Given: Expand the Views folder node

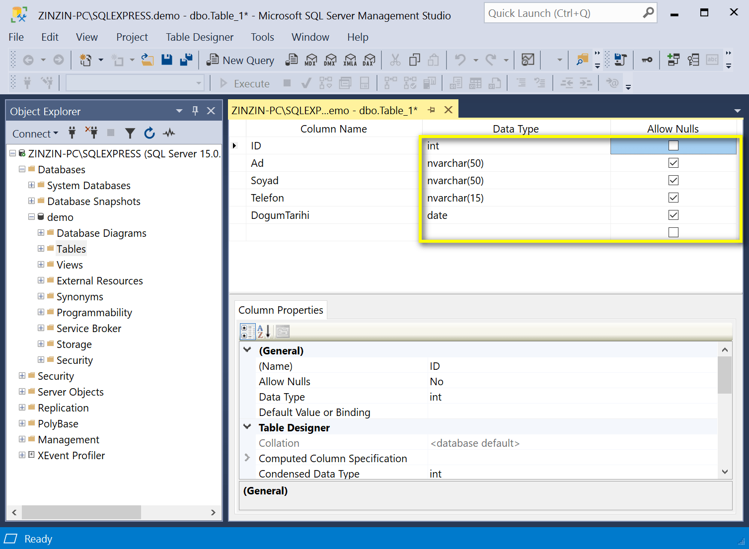Looking at the screenshot, I should tap(41, 265).
